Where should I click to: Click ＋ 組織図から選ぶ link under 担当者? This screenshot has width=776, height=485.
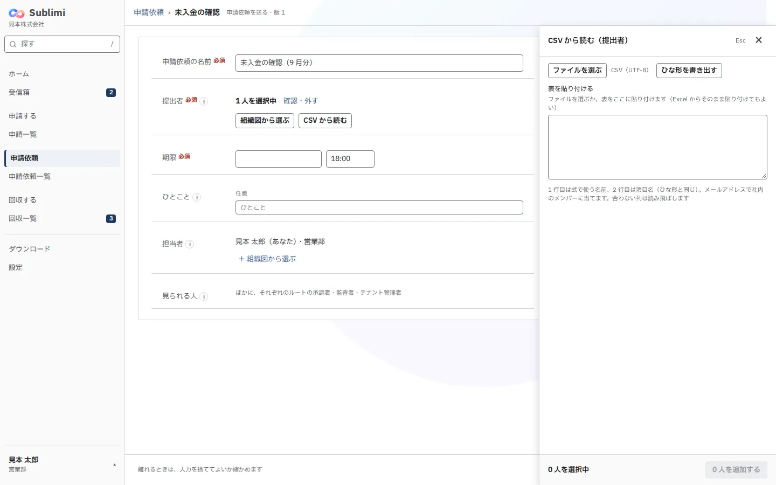pos(267,259)
